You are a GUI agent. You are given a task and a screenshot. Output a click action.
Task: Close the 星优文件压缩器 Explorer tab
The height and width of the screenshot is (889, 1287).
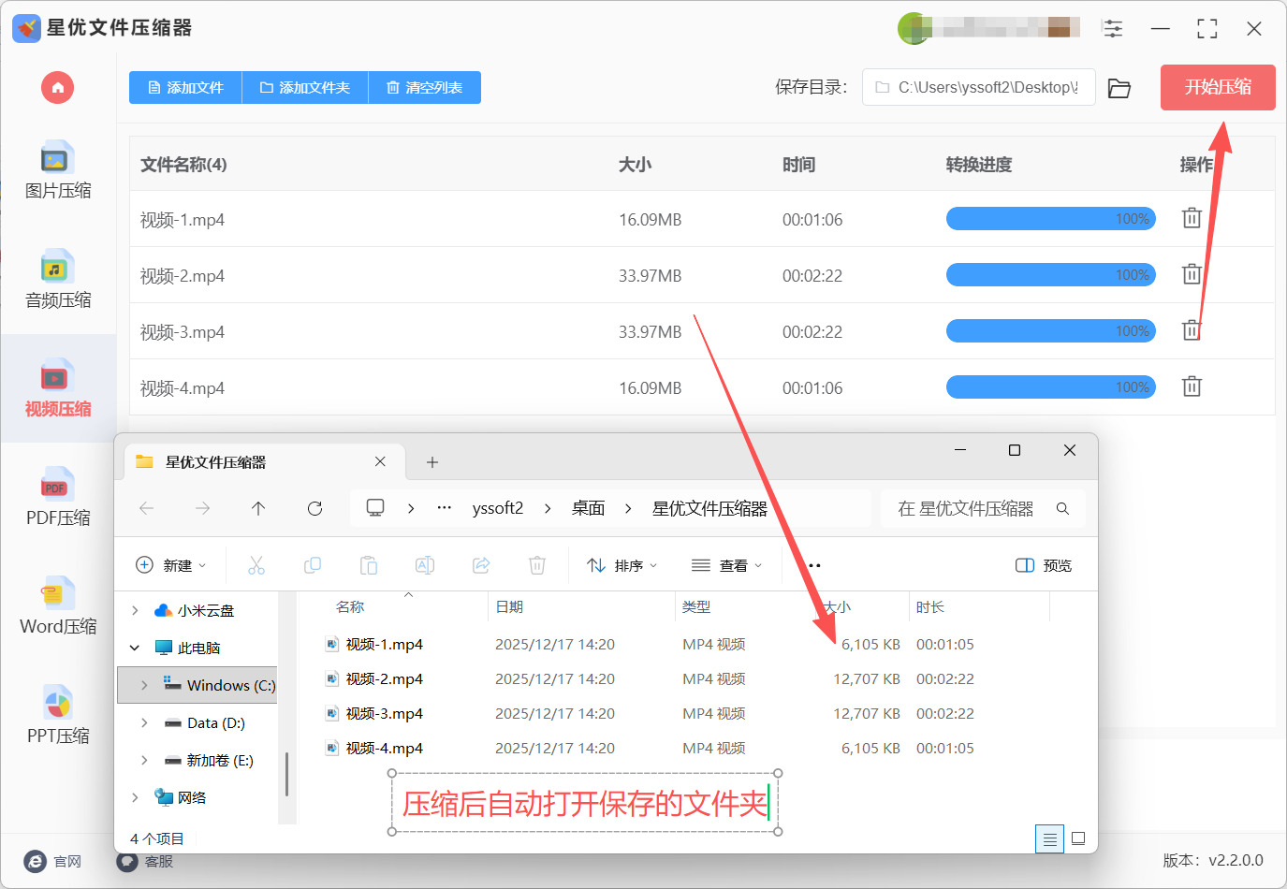(380, 461)
